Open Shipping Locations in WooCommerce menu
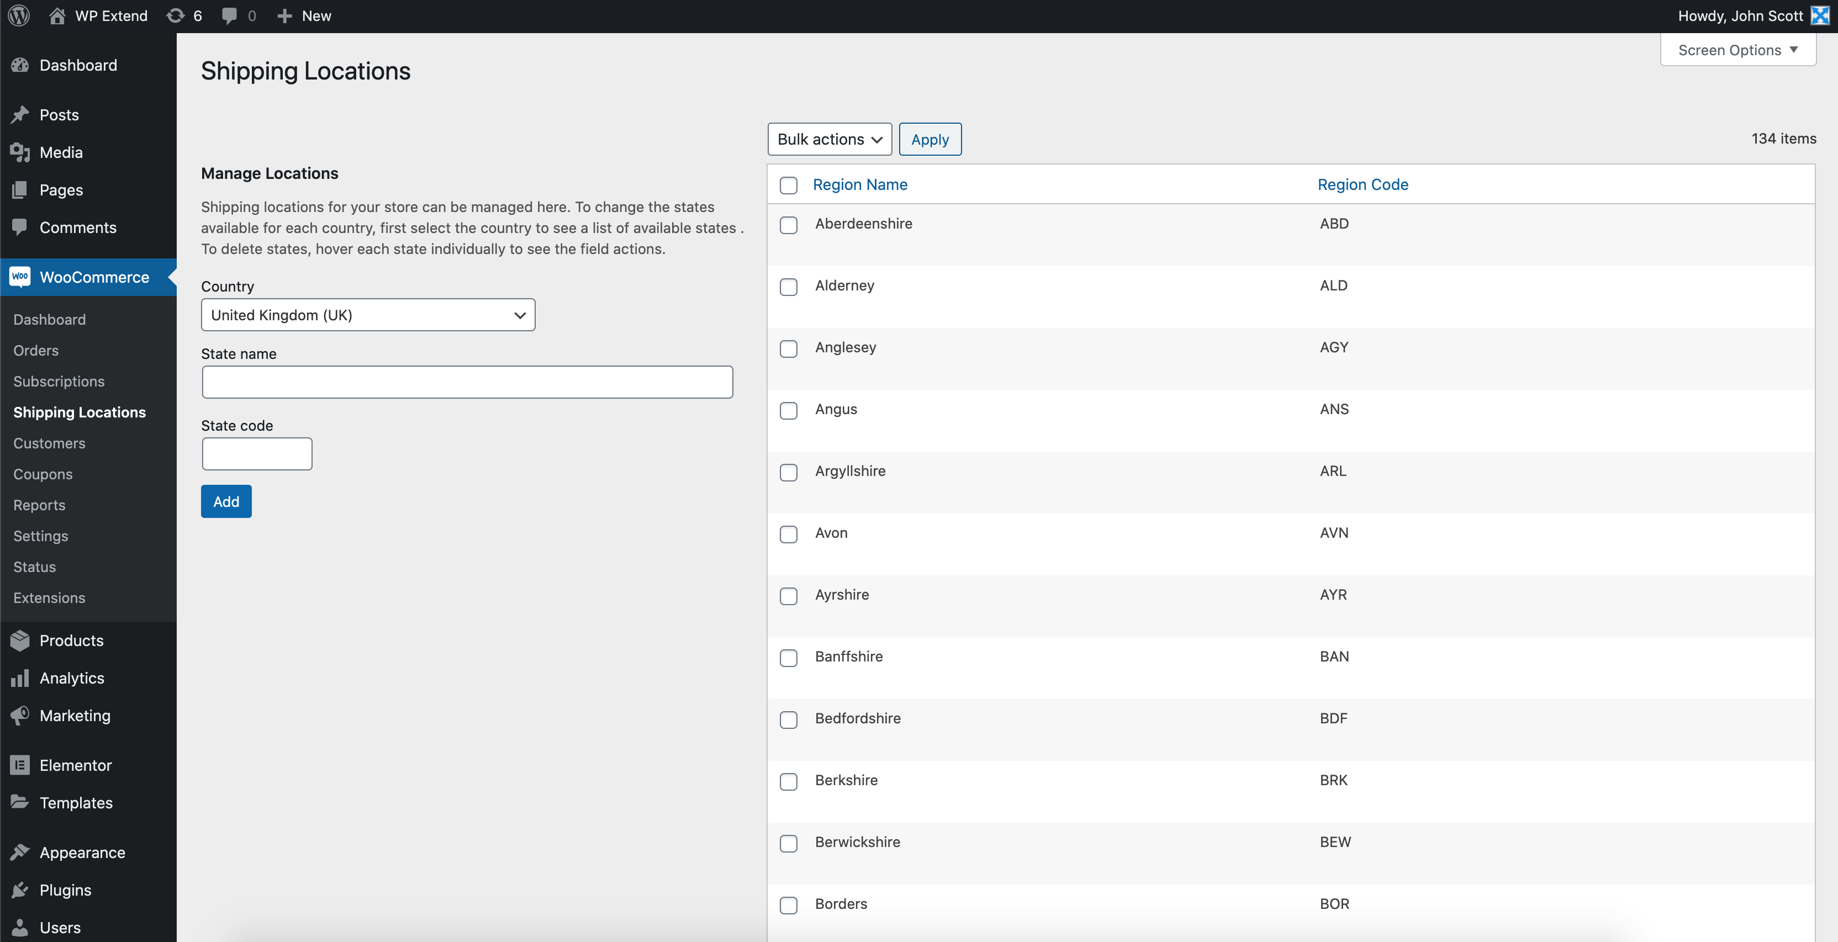This screenshot has width=1838, height=942. click(79, 412)
